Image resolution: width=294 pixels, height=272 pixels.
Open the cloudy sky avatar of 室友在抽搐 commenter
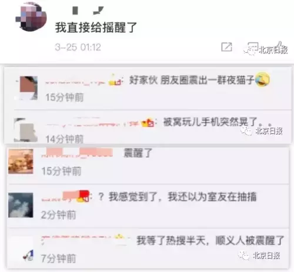tap(21, 205)
